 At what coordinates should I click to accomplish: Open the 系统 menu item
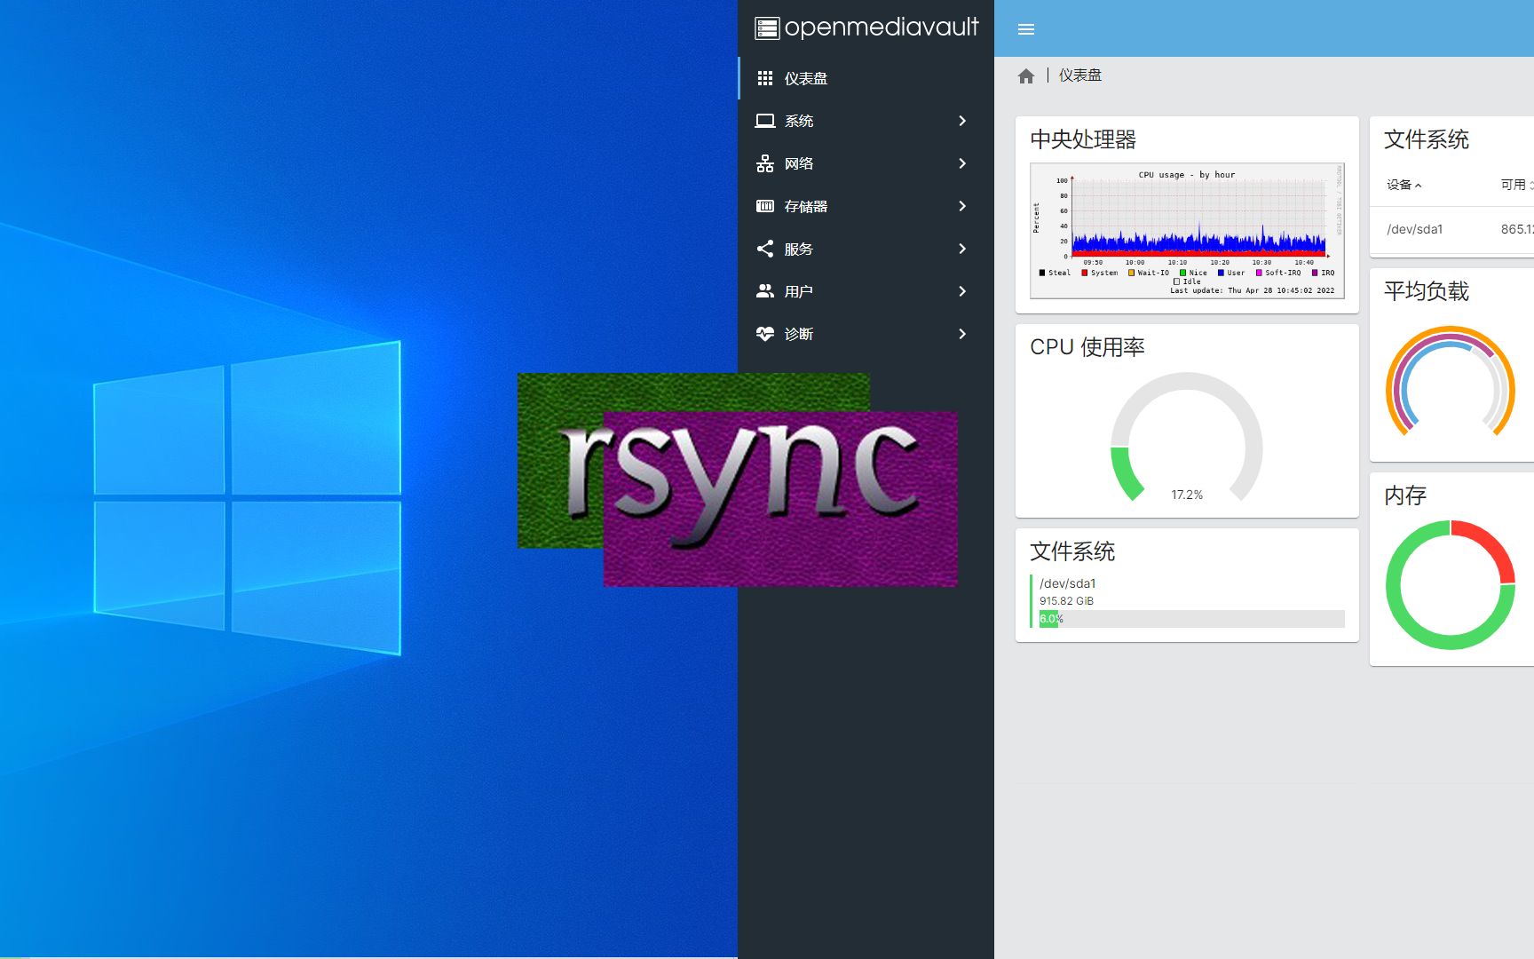point(866,121)
